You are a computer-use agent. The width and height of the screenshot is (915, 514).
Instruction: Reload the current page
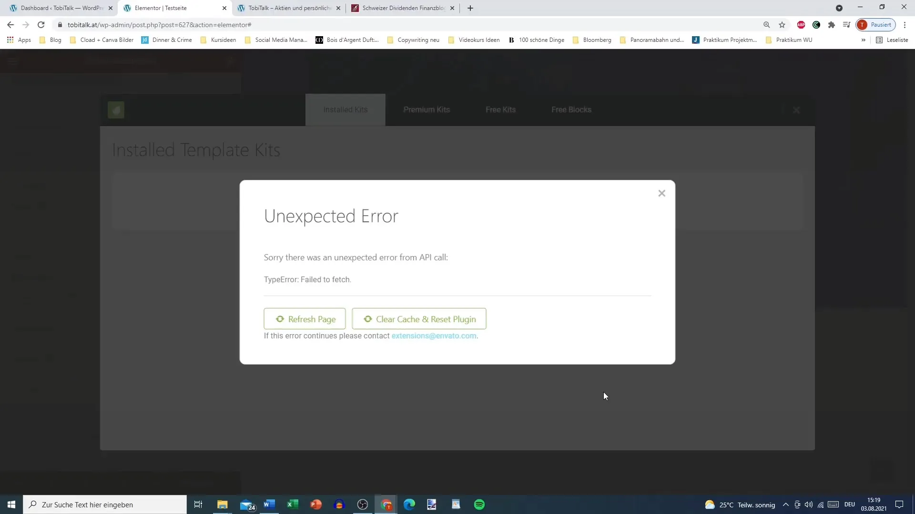41,25
